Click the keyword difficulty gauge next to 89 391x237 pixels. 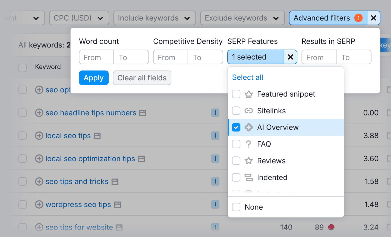(332, 227)
